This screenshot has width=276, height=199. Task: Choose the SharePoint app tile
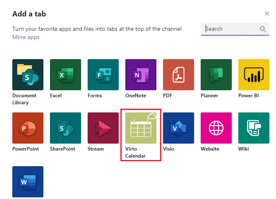(66, 128)
